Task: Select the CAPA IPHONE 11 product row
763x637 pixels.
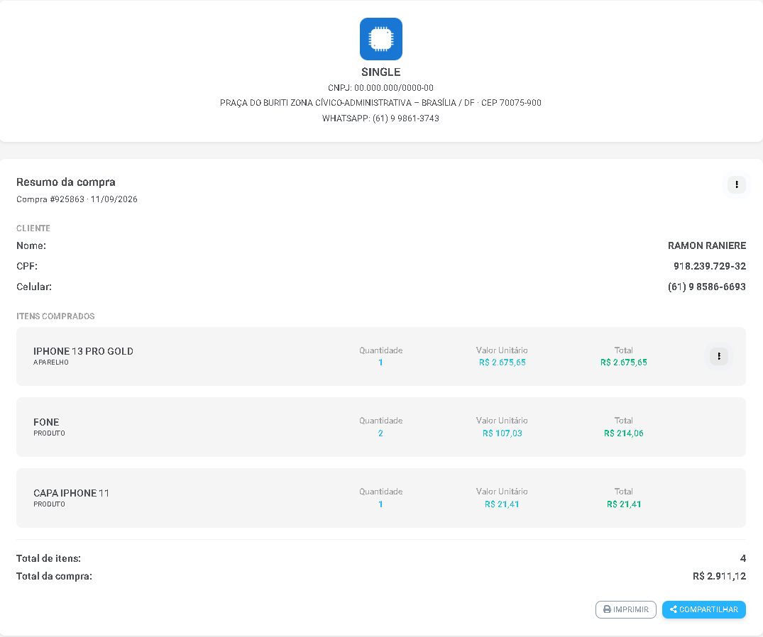Action: point(381,498)
